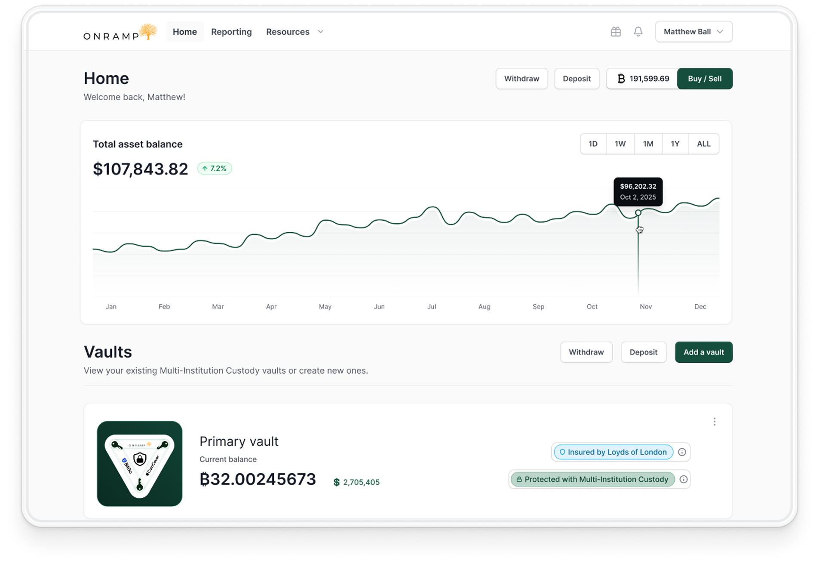
Task: Click the Nov label on chart axis
Action: [x=646, y=307]
